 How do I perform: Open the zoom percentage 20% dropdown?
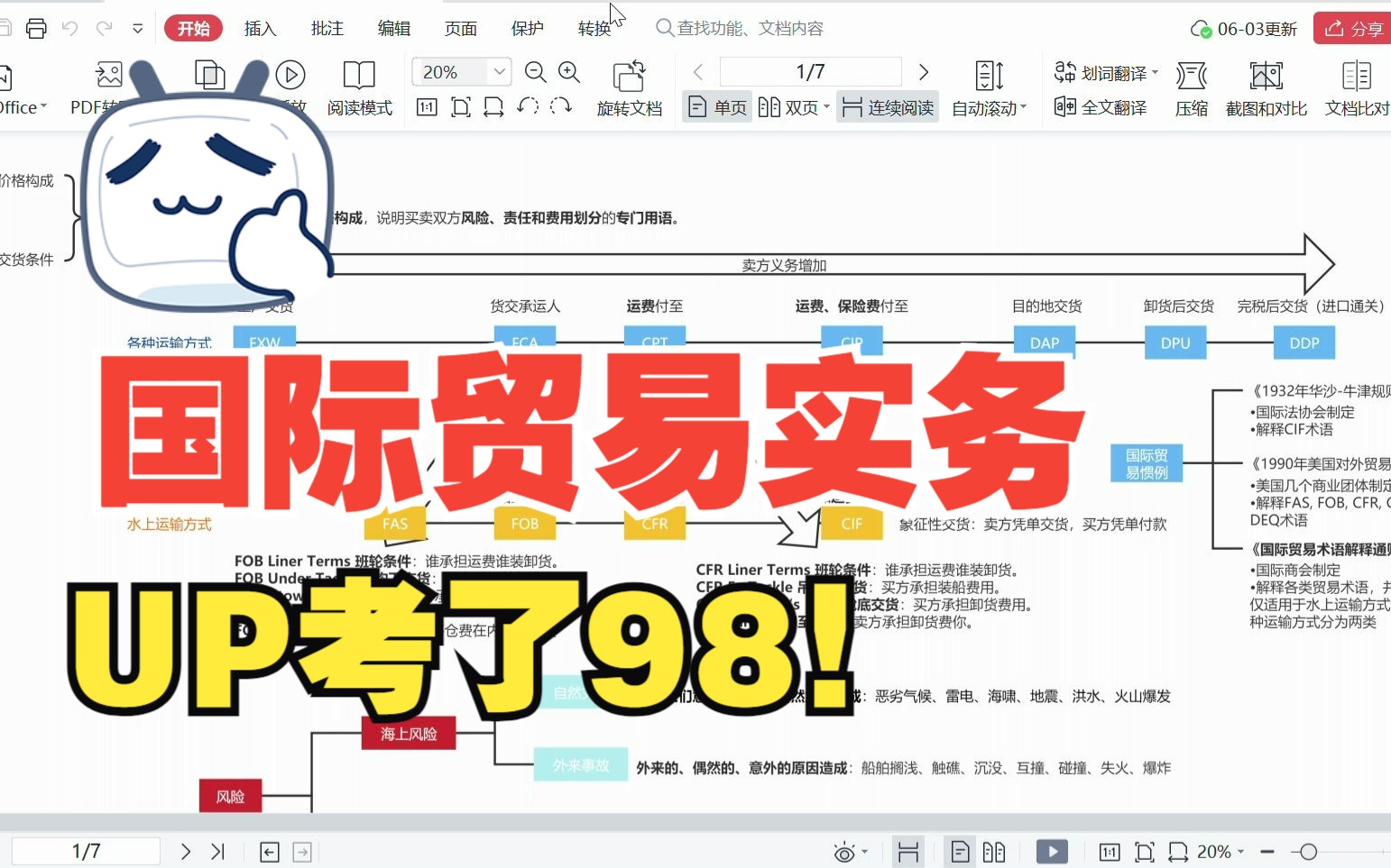coord(499,71)
